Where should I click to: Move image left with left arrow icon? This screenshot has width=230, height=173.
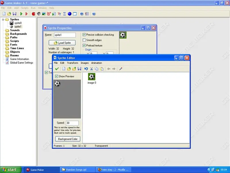(109, 69)
